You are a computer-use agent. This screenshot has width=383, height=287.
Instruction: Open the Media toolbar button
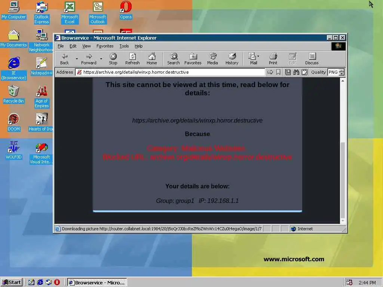(x=212, y=59)
